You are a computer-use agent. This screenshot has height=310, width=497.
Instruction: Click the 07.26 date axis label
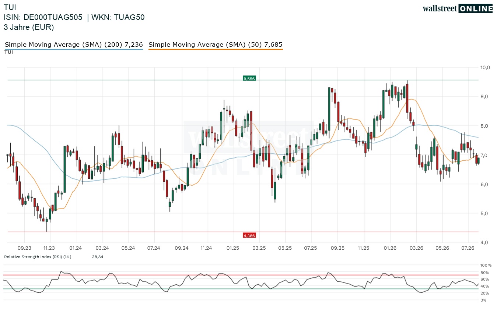tap(468, 248)
